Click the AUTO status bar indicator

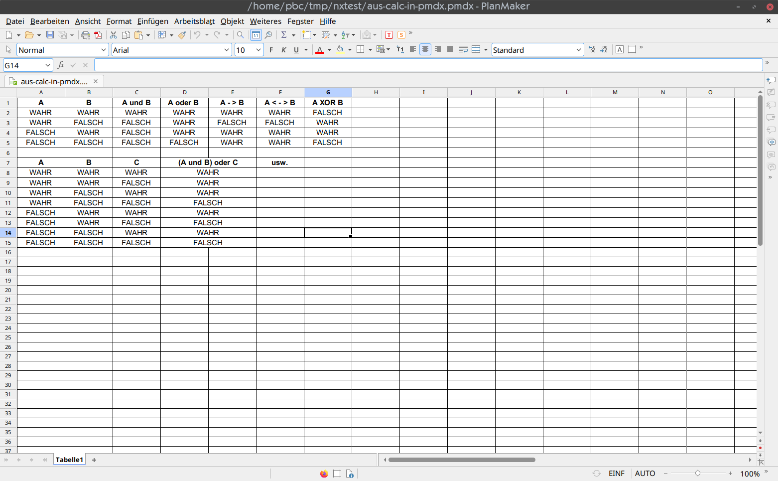coord(645,474)
